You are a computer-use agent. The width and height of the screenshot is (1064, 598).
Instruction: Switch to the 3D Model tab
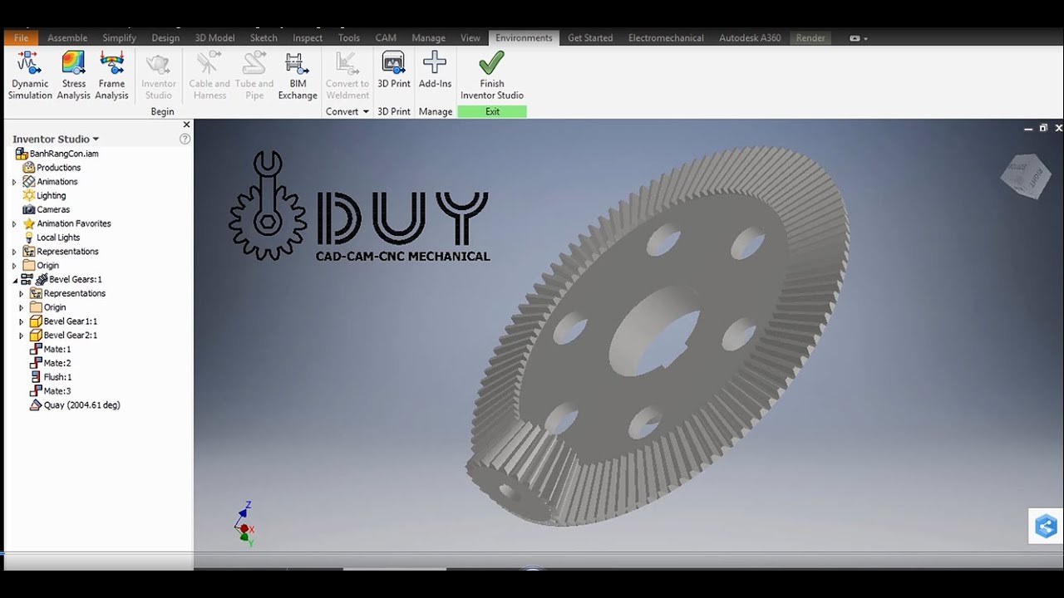[x=214, y=37]
